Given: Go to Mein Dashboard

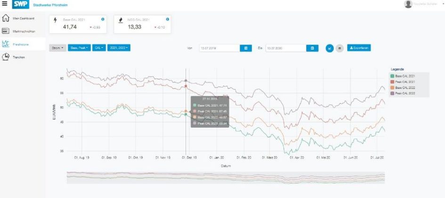Looking at the screenshot, I should 22,18.
